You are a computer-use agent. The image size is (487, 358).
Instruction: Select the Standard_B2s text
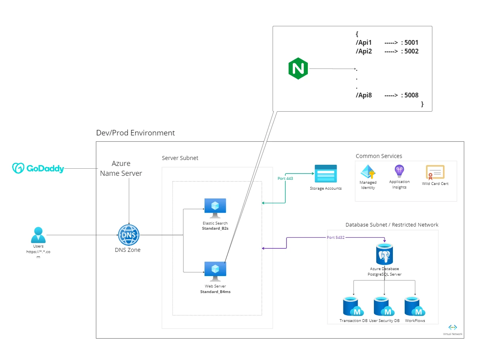coord(215,229)
